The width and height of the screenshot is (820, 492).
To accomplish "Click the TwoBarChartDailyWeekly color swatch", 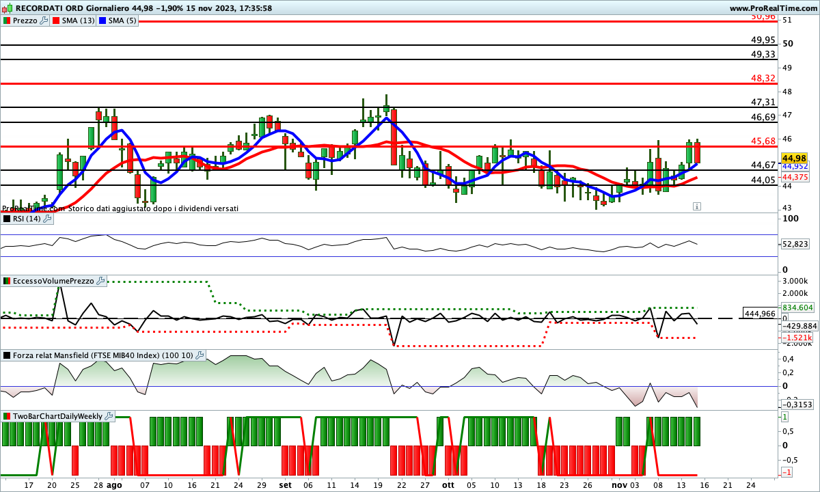I will point(7,415).
